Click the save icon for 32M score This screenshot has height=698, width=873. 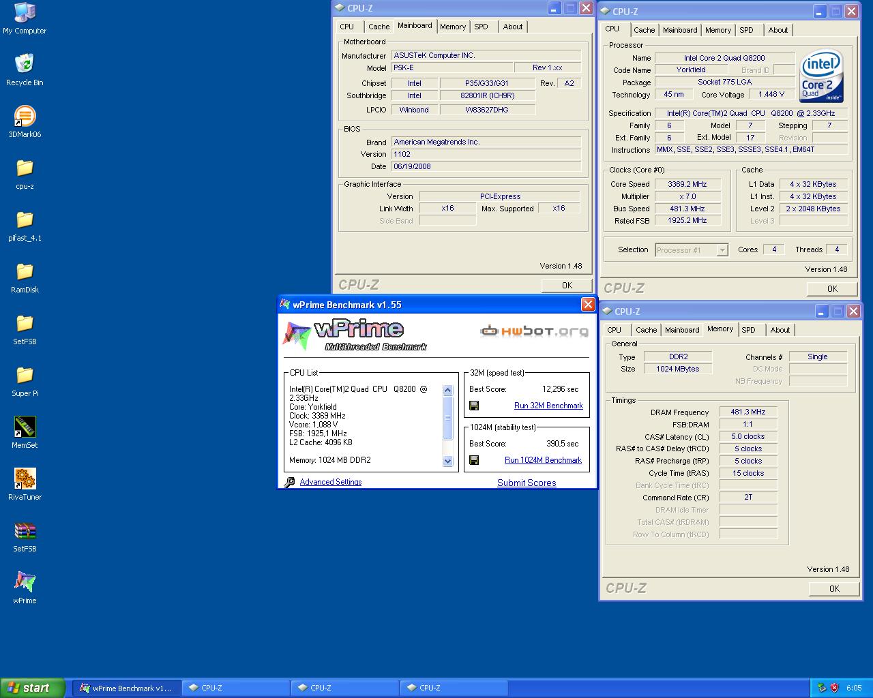pyautogui.click(x=474, y=406)
